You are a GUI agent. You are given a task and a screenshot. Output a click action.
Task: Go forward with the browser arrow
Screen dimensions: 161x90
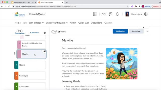coord(6,6)
